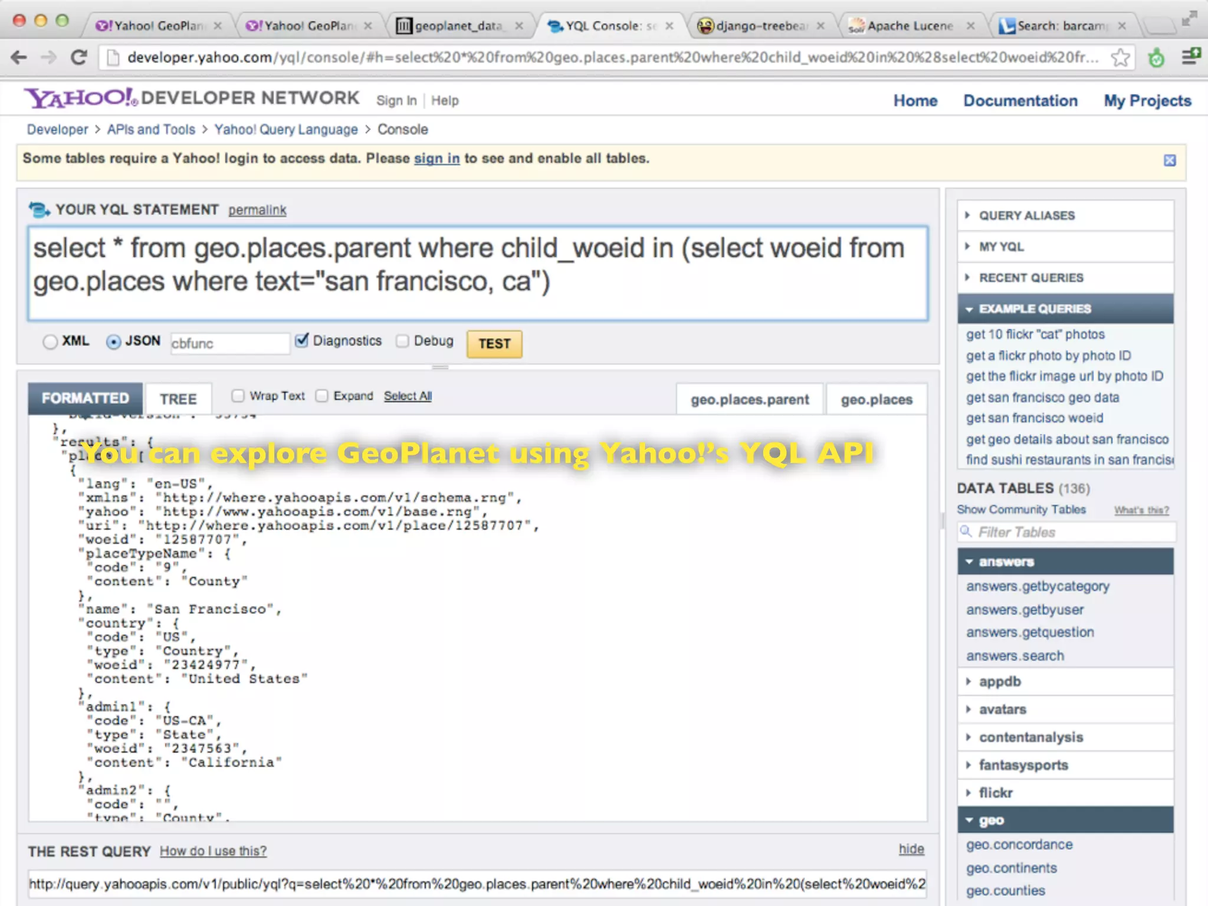This screenshot has width=1208, height=906.
Task: Open the get 10 flickr "cat" photos example
Action: click(1035, 334)
